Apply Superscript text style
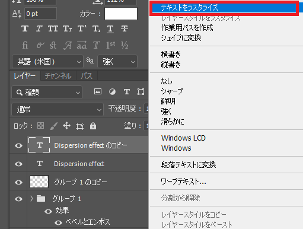Viewport: 303px width, 229px height. coord(82,29)
